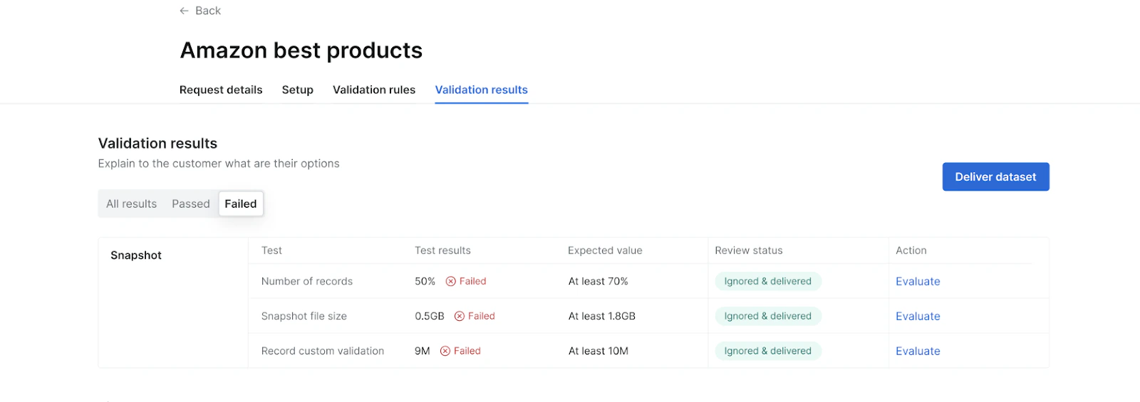Click the Validation results section heading

pos(157,143)
